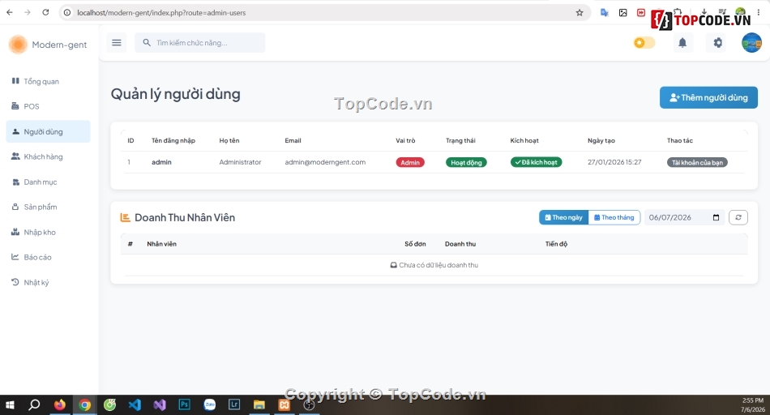The image size is (770, 415).
Task: Click the Tên đăng nhập column header
Action: coord(173,140)
